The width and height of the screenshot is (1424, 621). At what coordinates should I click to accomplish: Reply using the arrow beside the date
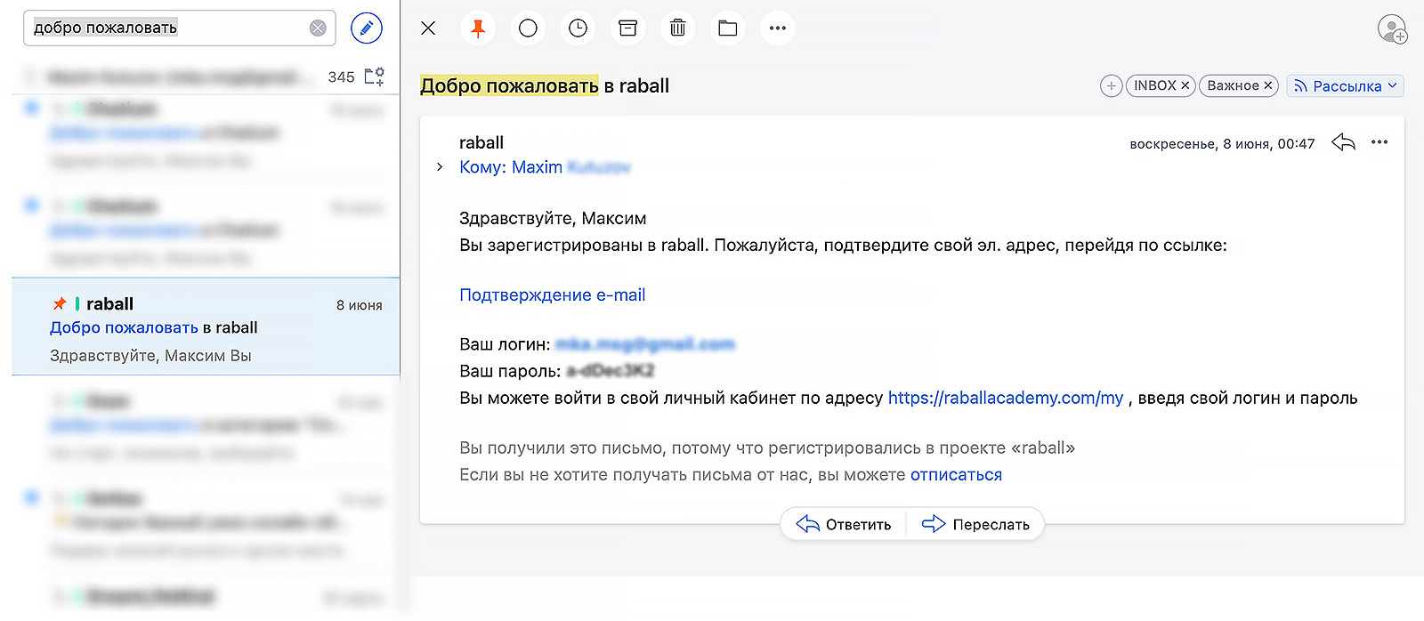coord(1343,142)
